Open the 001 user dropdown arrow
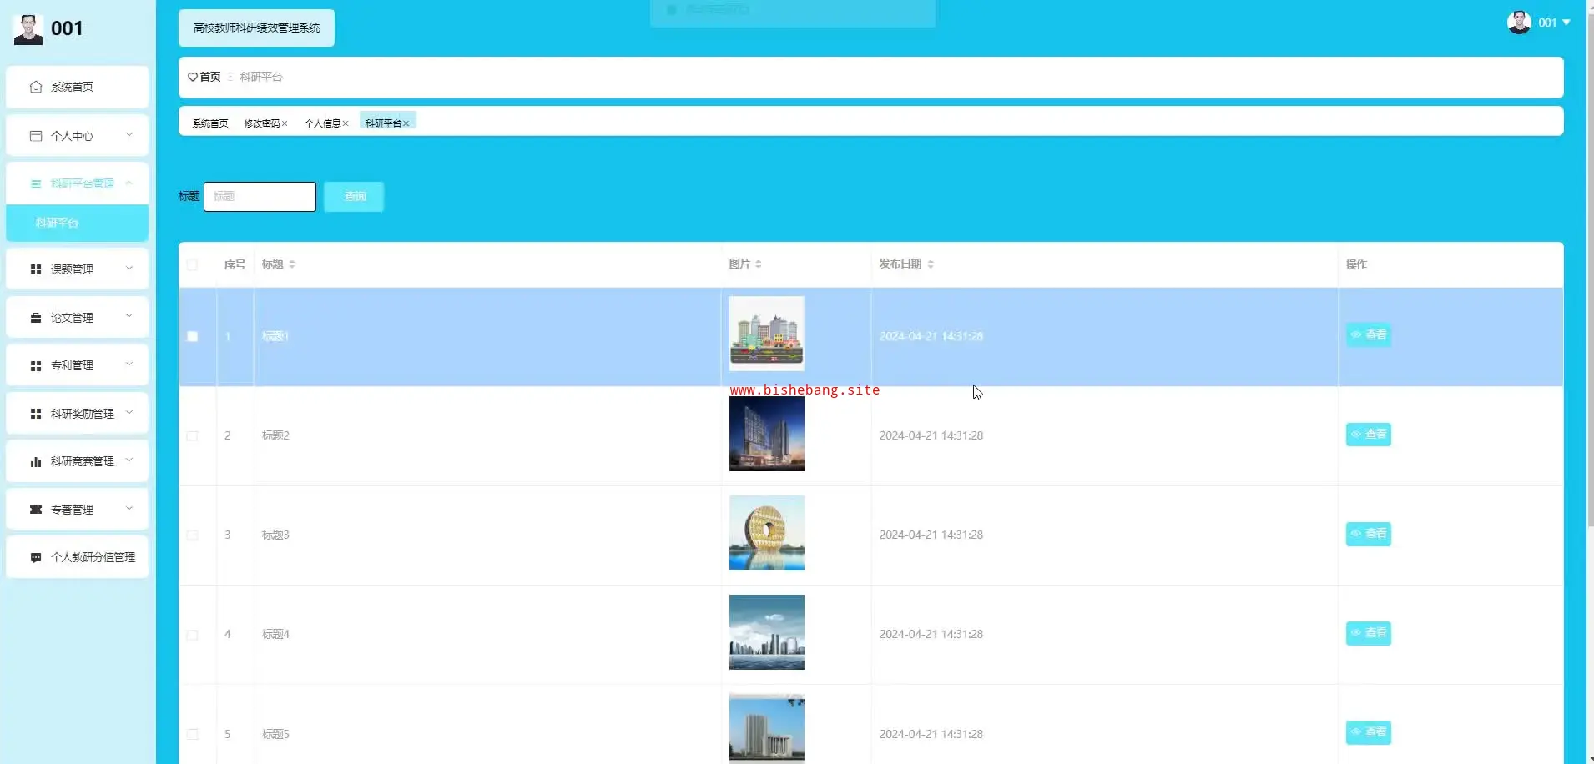The image size is (1594, 764). [1566, 23]
